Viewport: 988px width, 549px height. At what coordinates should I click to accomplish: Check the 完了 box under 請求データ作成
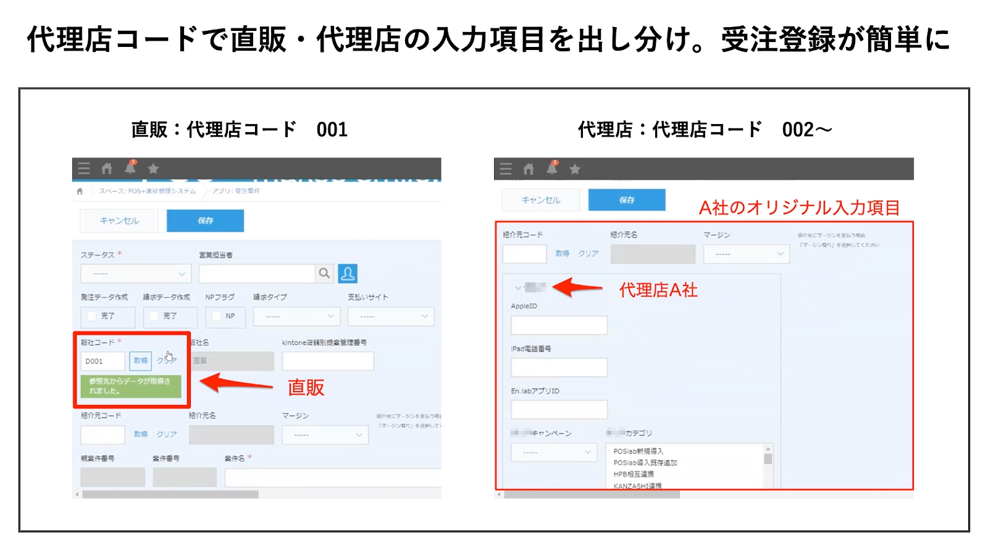pos(155,316)
